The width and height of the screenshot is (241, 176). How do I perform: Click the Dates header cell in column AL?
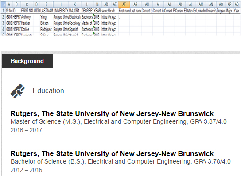pyautogui.click(x=190, y=11)
